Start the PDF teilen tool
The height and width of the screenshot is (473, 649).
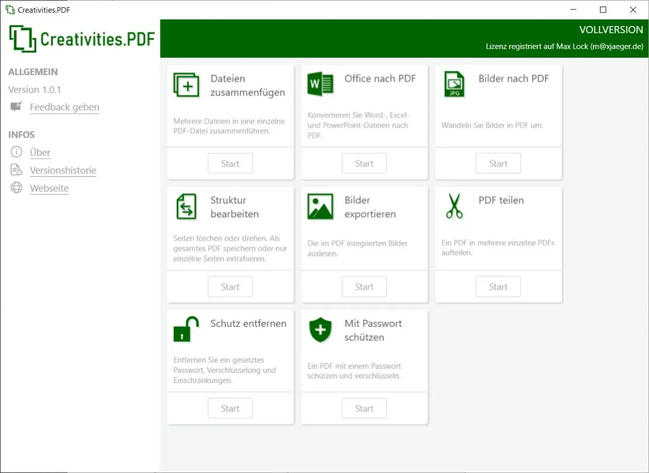click(498, 287)
